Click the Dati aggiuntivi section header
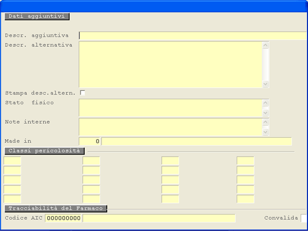The width and height of the screenshot is (308, 231). [37, 16]
